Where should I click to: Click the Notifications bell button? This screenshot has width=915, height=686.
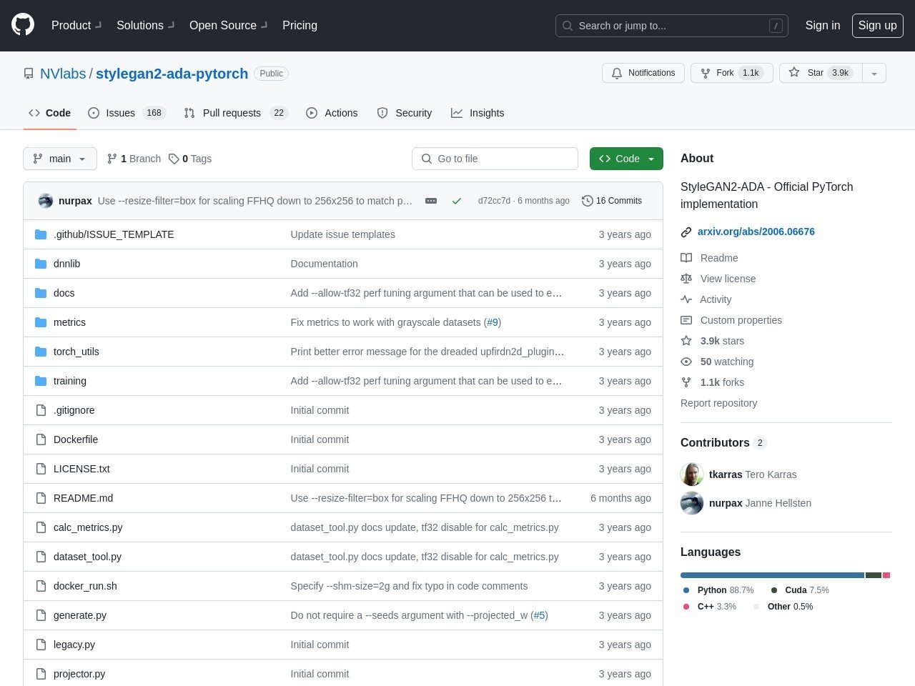[643, 73]
